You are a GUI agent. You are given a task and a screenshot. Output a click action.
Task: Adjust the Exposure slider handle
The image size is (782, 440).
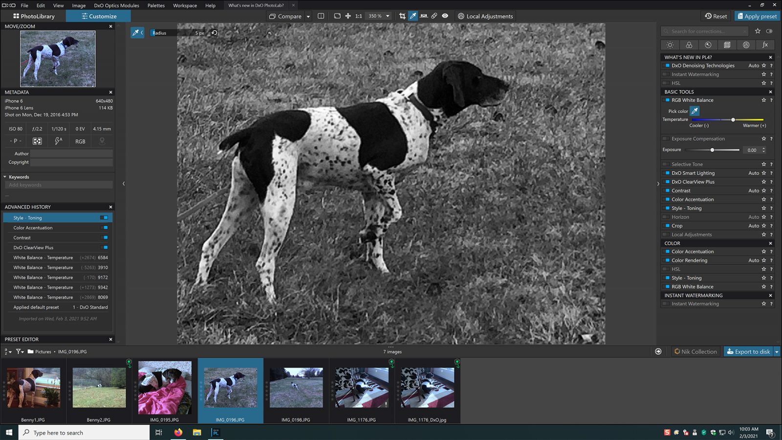(x=712, y=150)
